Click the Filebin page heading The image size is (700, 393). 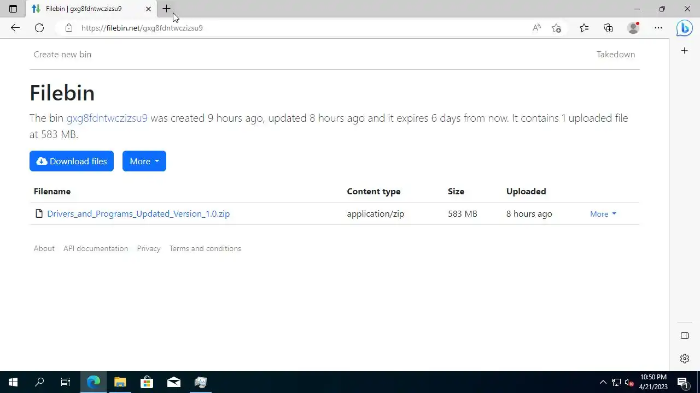point(62,93)
